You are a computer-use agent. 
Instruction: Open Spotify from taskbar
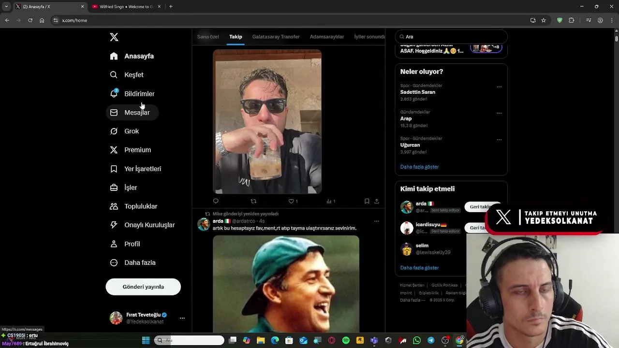[346, 340]
